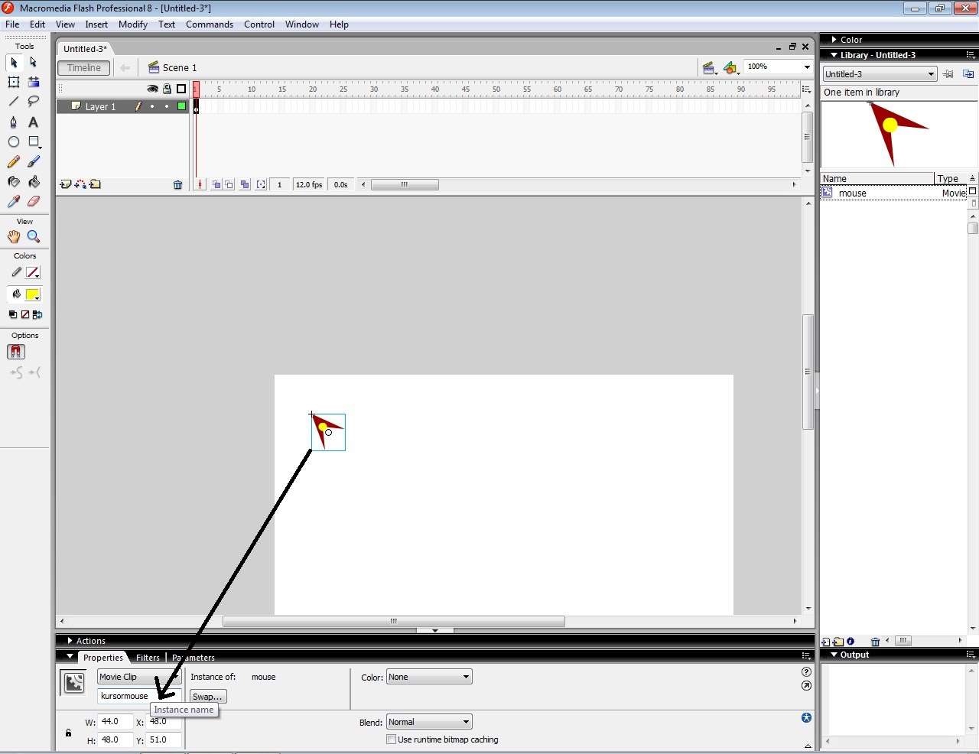This screenshot has width=979, height=754.
Task: Click the Insert Layer Folder icon
Action: click(x=95, y=184)
